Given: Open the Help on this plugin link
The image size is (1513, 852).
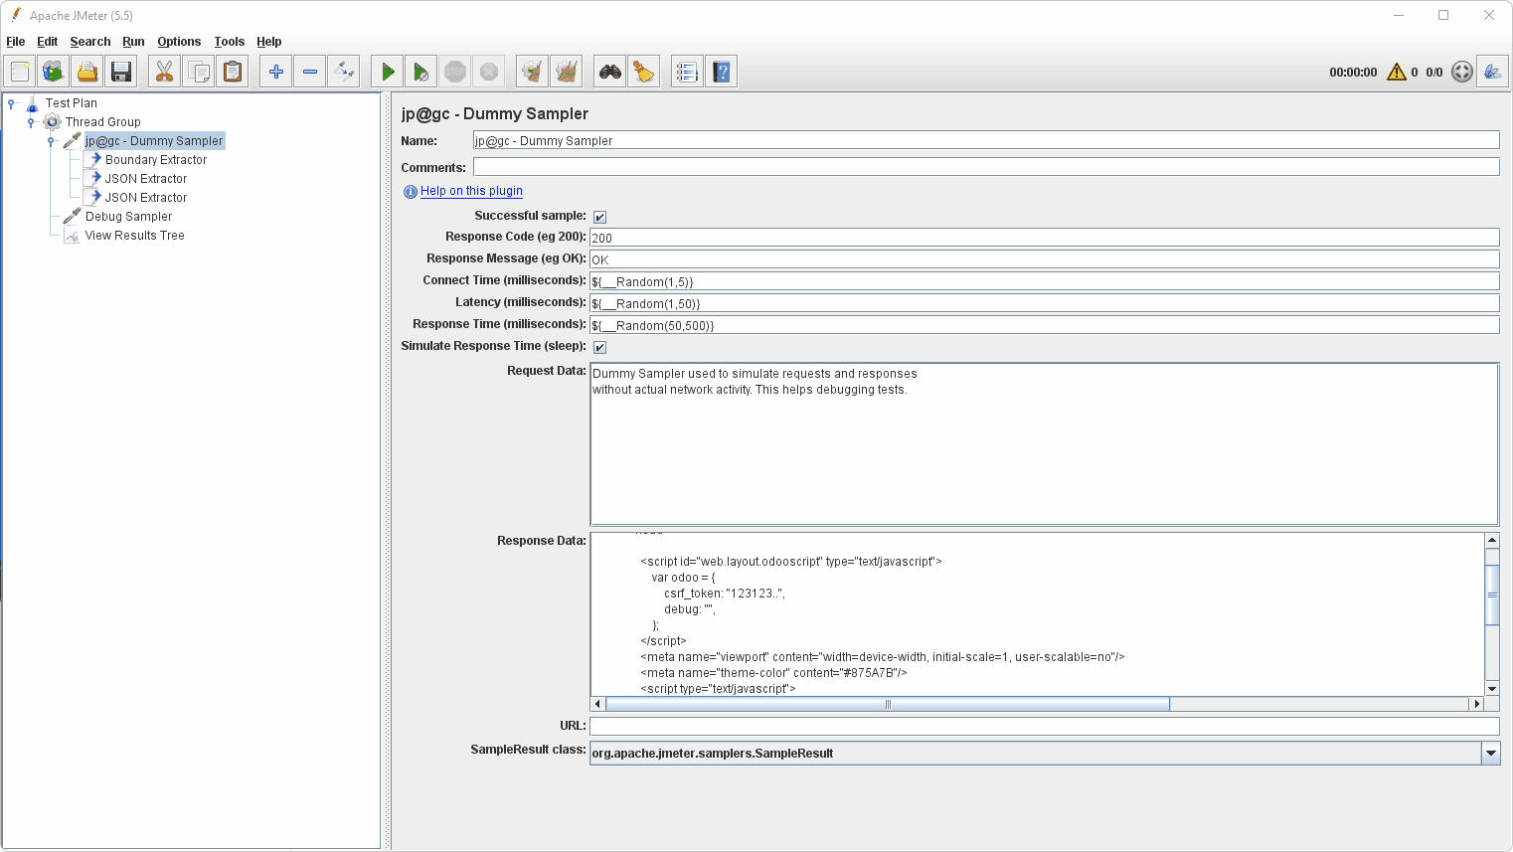Looking at the screenshot, I should (x=471, y=191).
